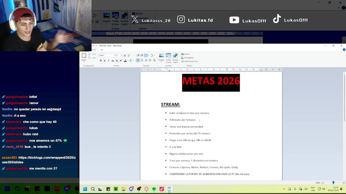346x194 pixels.
Task: Open Discord from the taskbar
Action: point(131,189)
